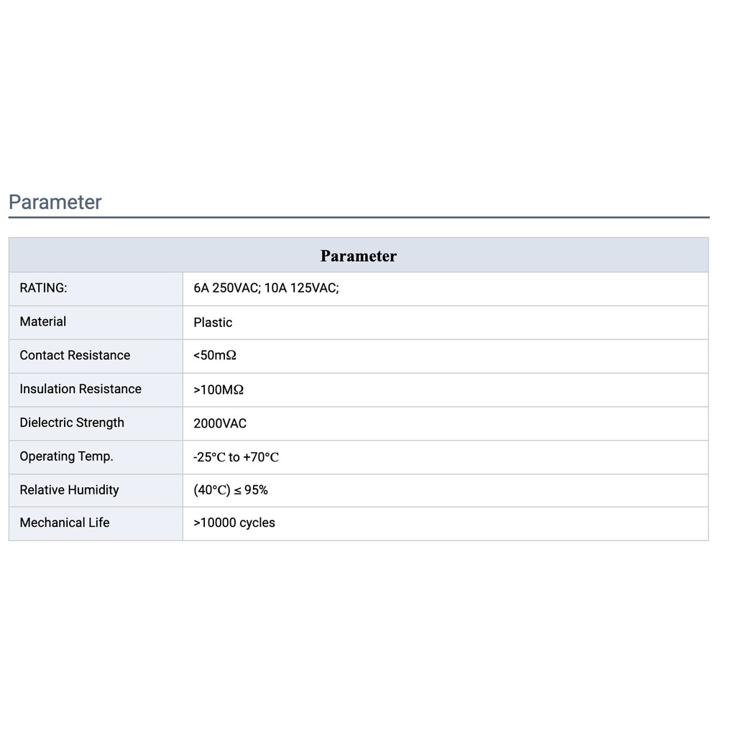Click the large Parameter section heading
The image size is (736, 736).
pos(55,202)
